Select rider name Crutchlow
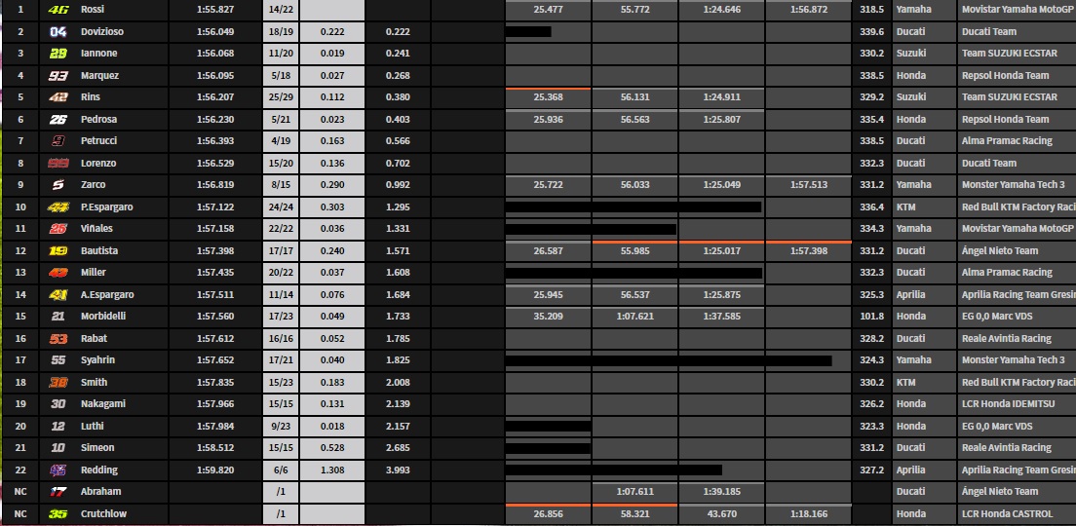 click(x=103, y=513)
